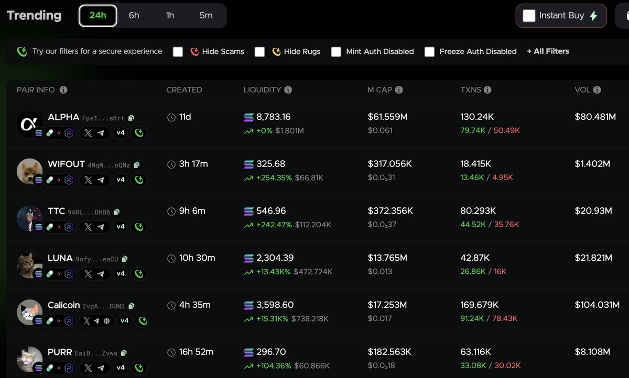
Task: Open the + All Filters link
Action: tap(548, 51)
